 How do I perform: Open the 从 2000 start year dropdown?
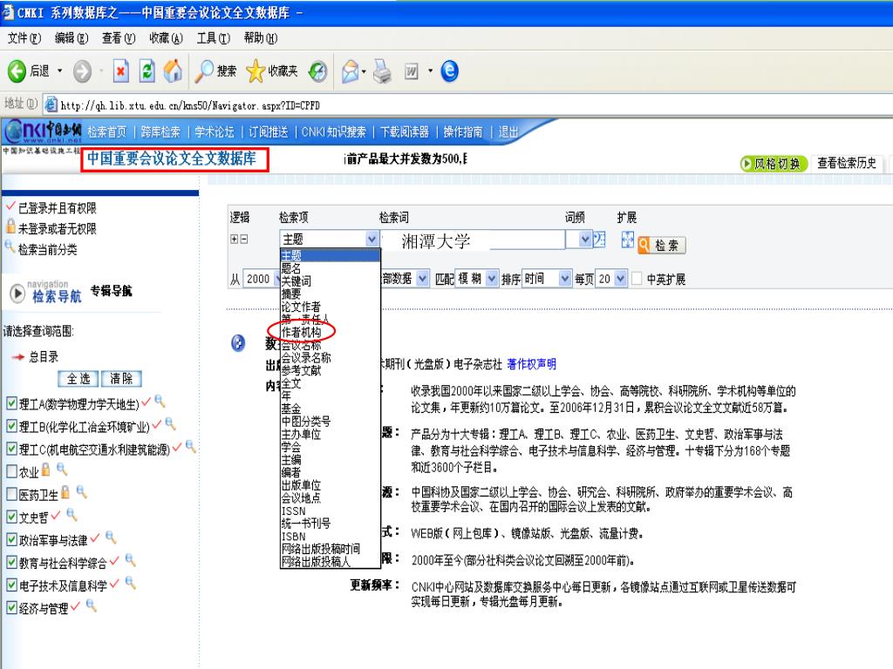pos(277,279)
